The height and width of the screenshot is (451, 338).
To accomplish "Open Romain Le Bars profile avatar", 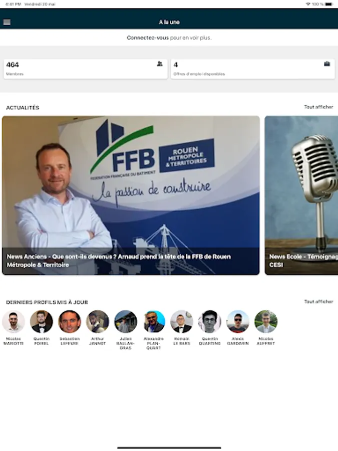I will click(x=182, y=322).
